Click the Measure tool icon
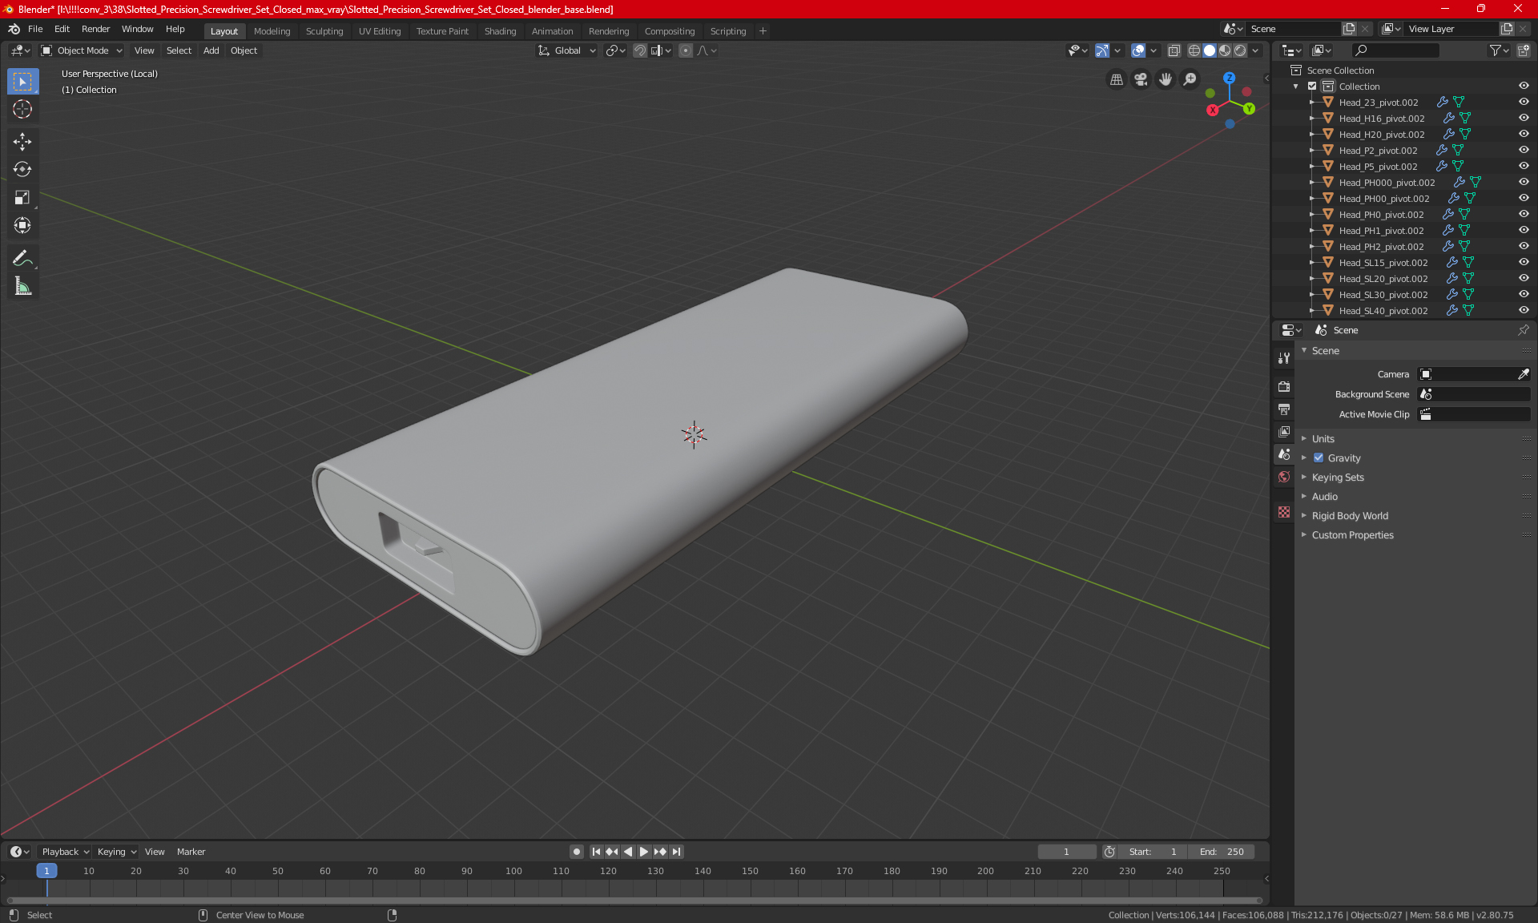Image resolution: width=1538 pixels, height=923 pixels. point(22,287)
